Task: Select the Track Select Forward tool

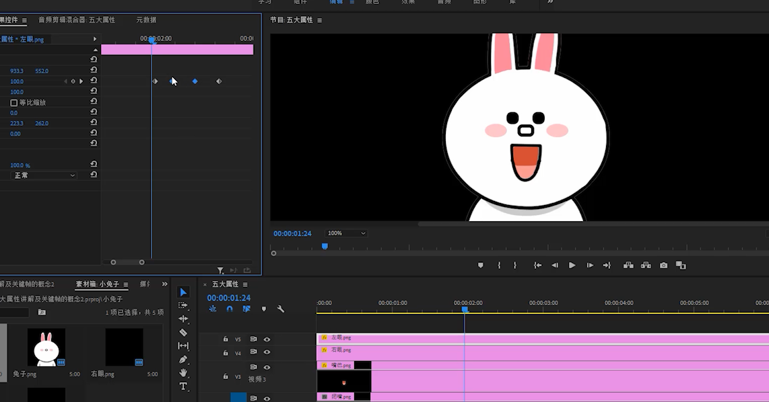Action: click(x=183, y=305)
